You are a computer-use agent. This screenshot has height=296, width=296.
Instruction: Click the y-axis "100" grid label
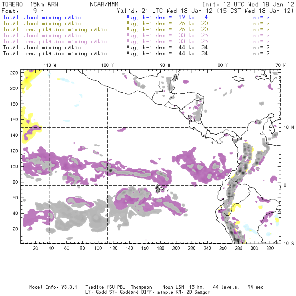(x=14, y=166)
